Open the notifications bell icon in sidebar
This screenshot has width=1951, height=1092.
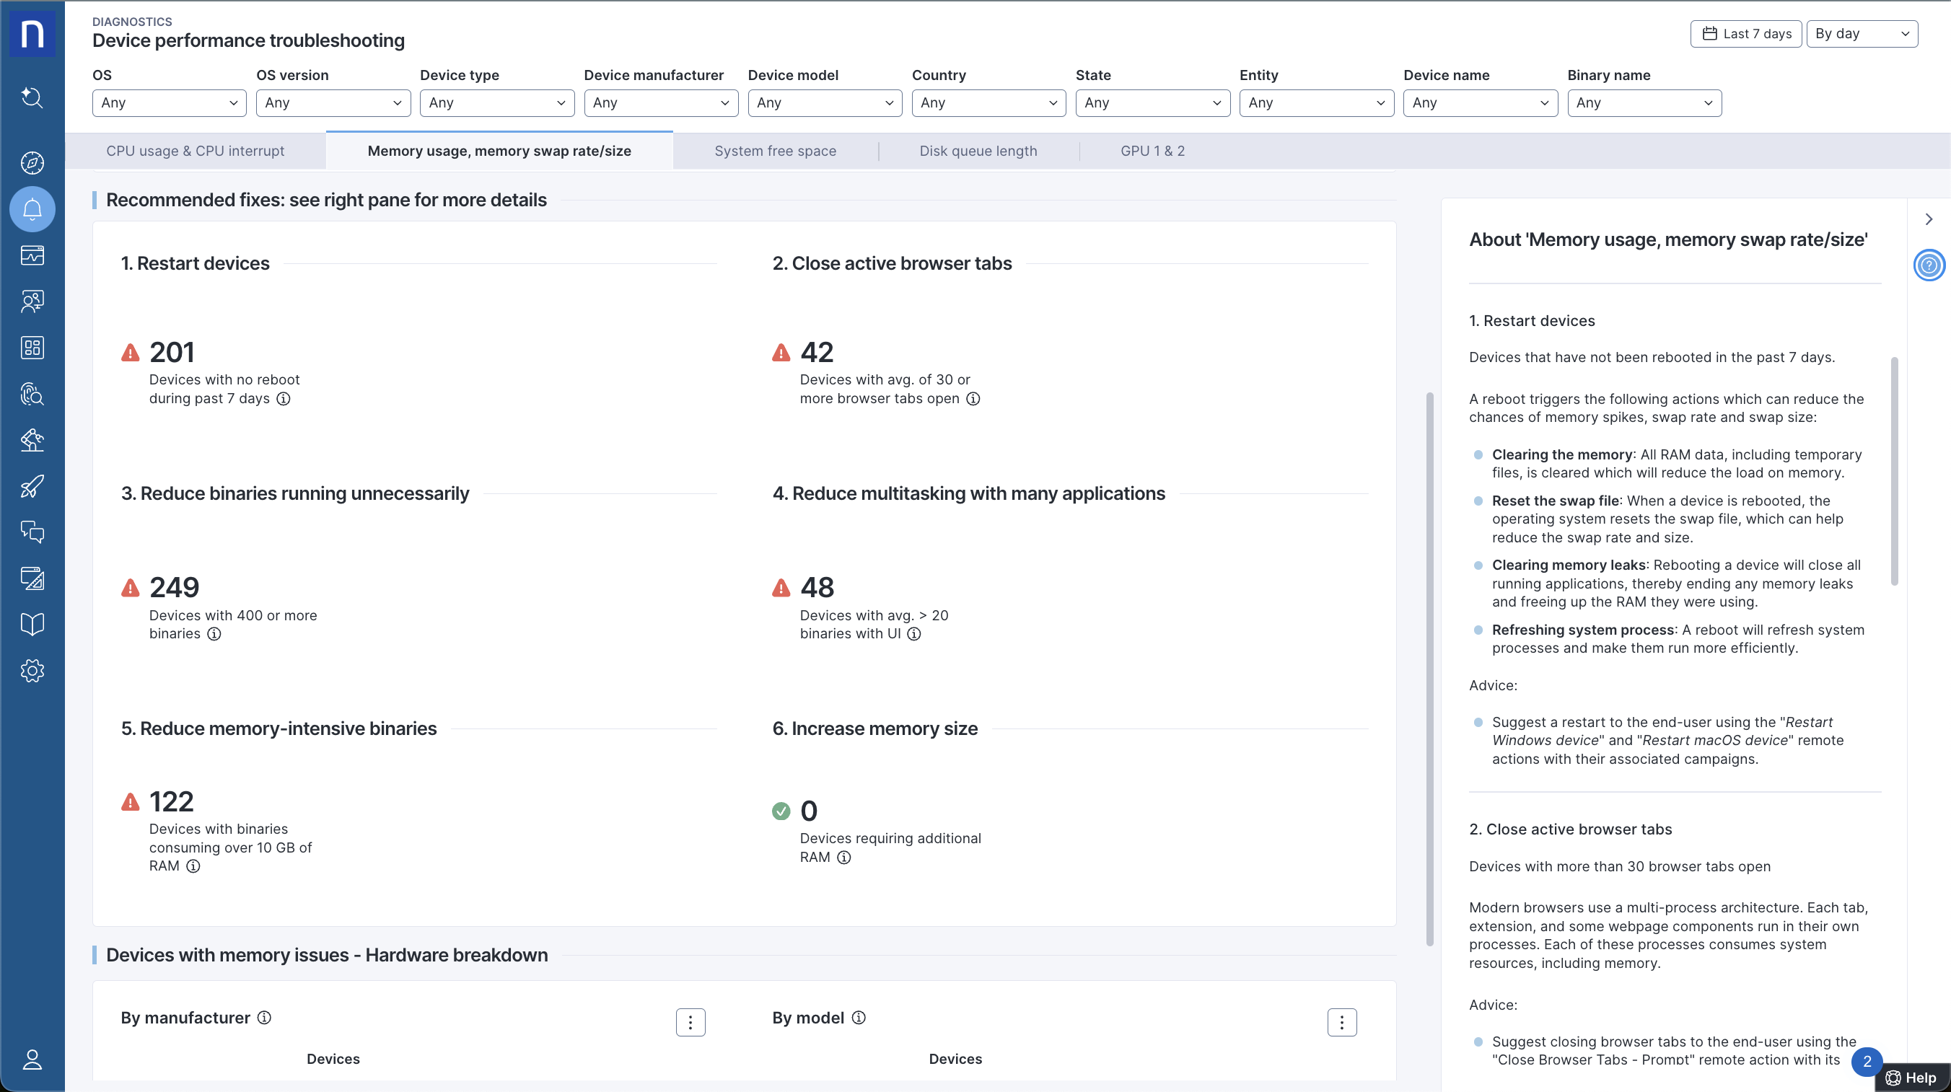click(x=32, y=209)
